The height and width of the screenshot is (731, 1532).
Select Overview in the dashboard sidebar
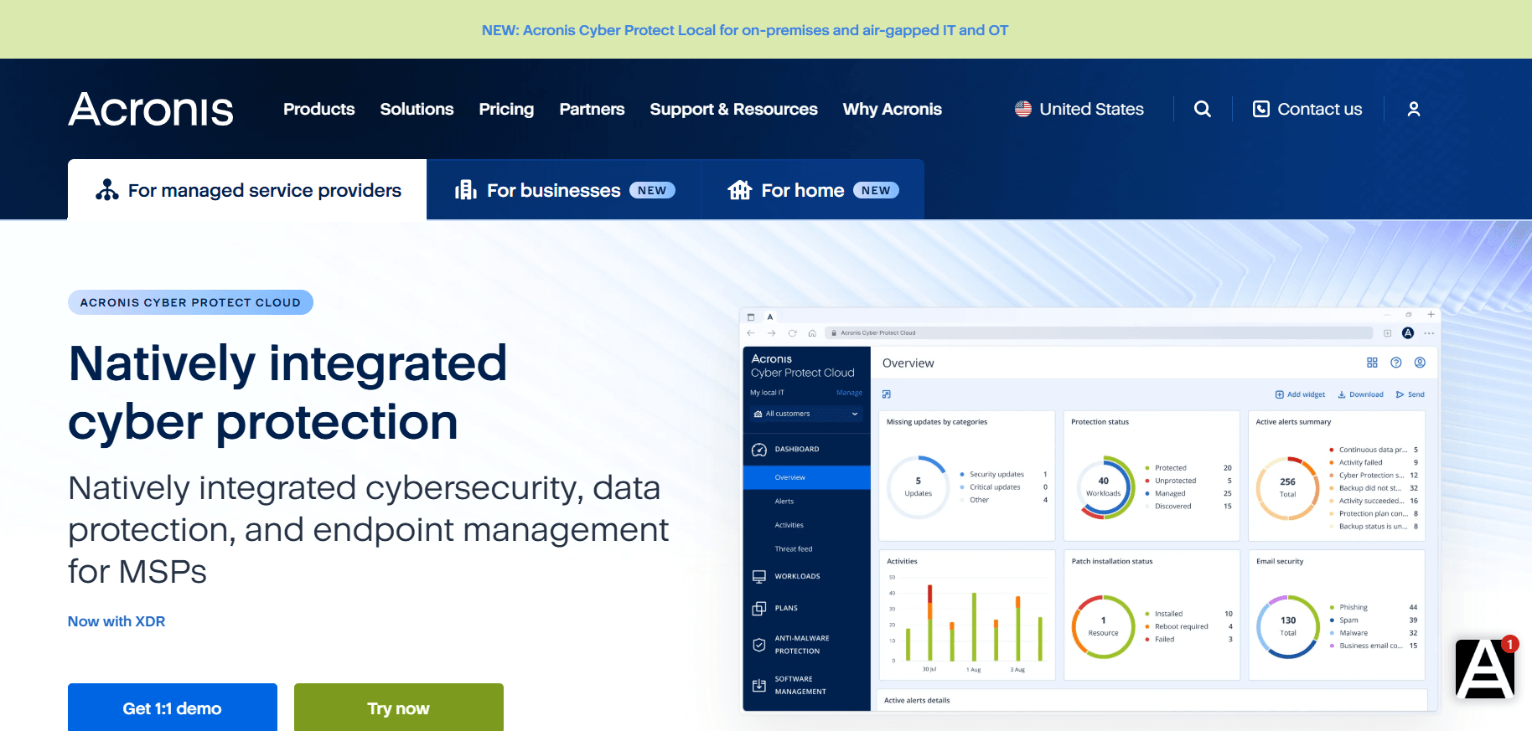pos(807,477)
